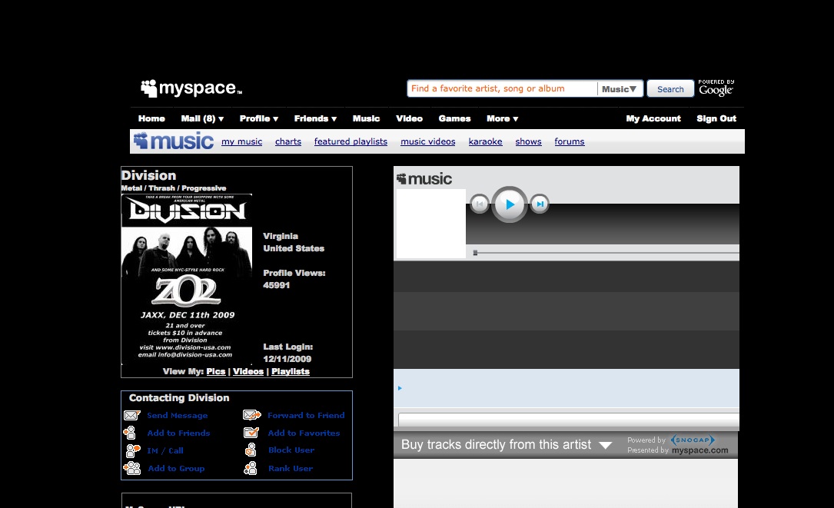Expand the More menu

[502, 118]
